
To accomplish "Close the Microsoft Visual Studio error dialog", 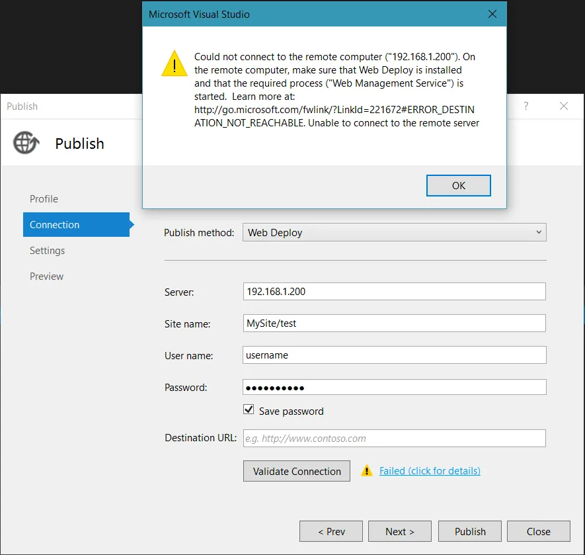I will tap(492, 14).
